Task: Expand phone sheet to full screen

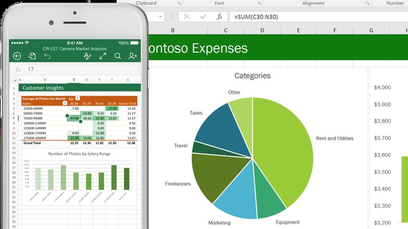Action: (x=103, y=56)
